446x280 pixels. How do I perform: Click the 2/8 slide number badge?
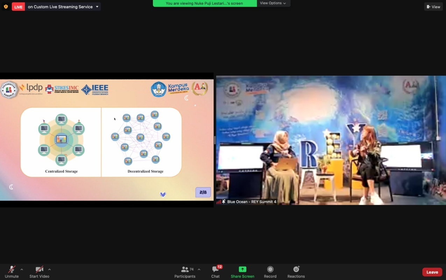click(203, 192)
